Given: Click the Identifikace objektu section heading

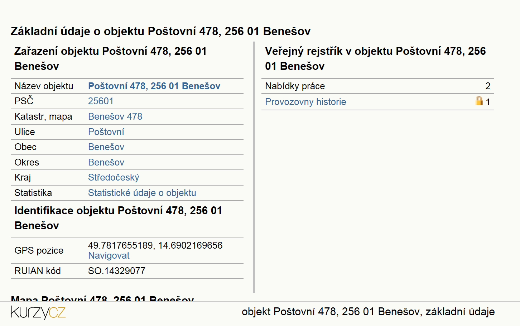Looking at the screenshot, I should [x=118, y=218].
